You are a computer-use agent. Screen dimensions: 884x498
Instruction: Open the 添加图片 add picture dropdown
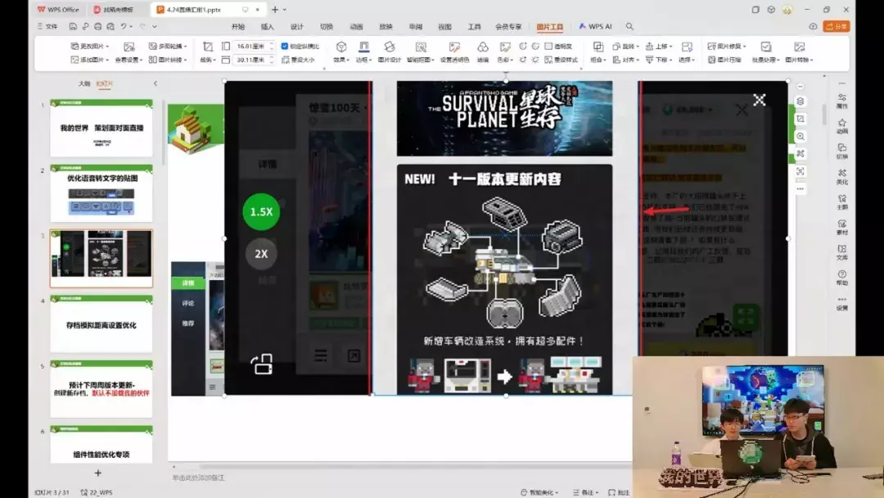(90, 60)
